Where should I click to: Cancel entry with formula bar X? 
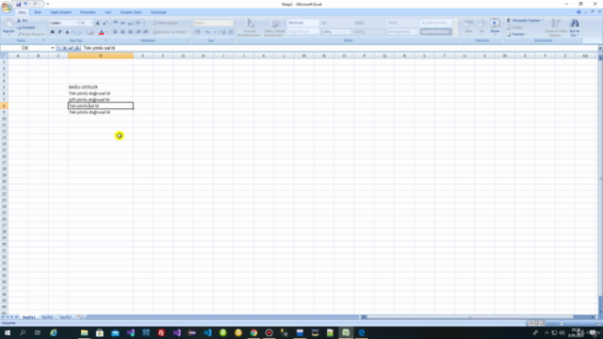point(65,48)
